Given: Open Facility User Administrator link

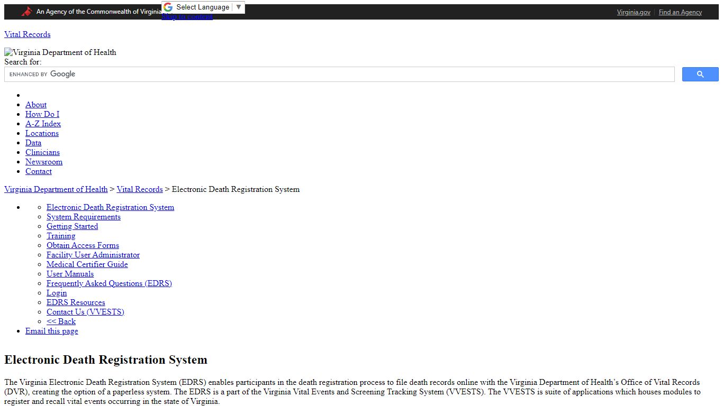Looking at the screenshot, I should point(93,255).
